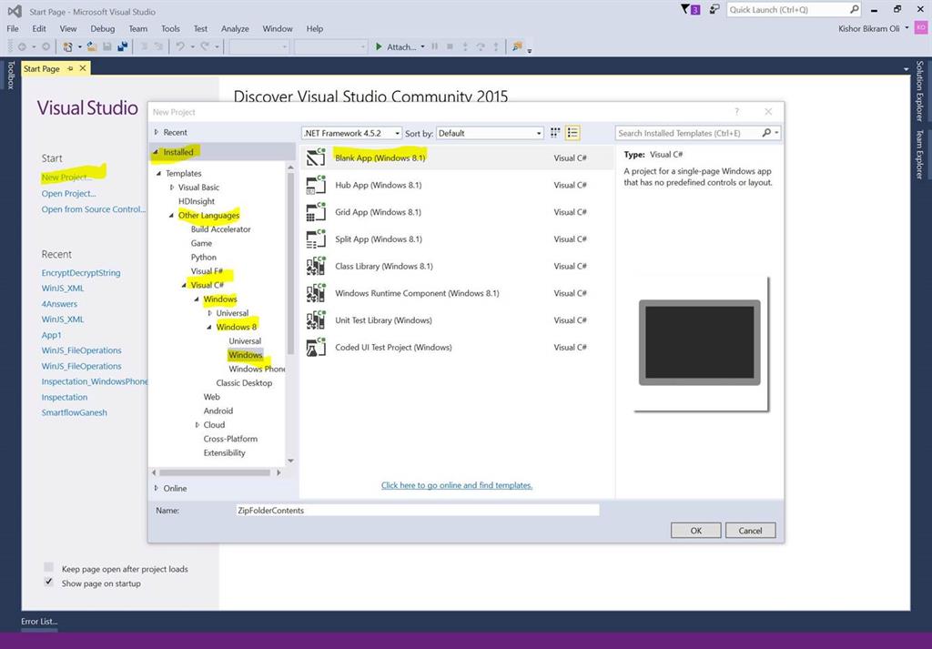
Task: Collapse the Installed section arrow
Action: (156, 152)
